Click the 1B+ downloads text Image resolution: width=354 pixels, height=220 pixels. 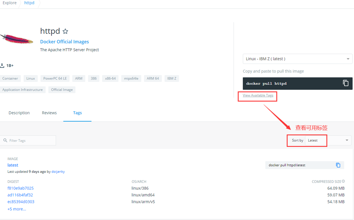pyautogui.click(x=10, y=66)
